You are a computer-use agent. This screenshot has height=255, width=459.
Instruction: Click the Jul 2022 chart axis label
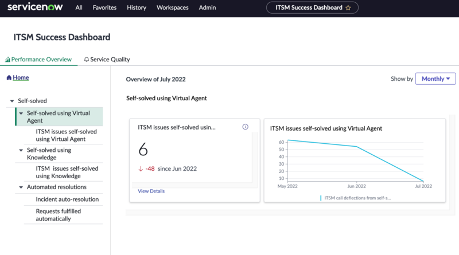click(x=423, y=186)
